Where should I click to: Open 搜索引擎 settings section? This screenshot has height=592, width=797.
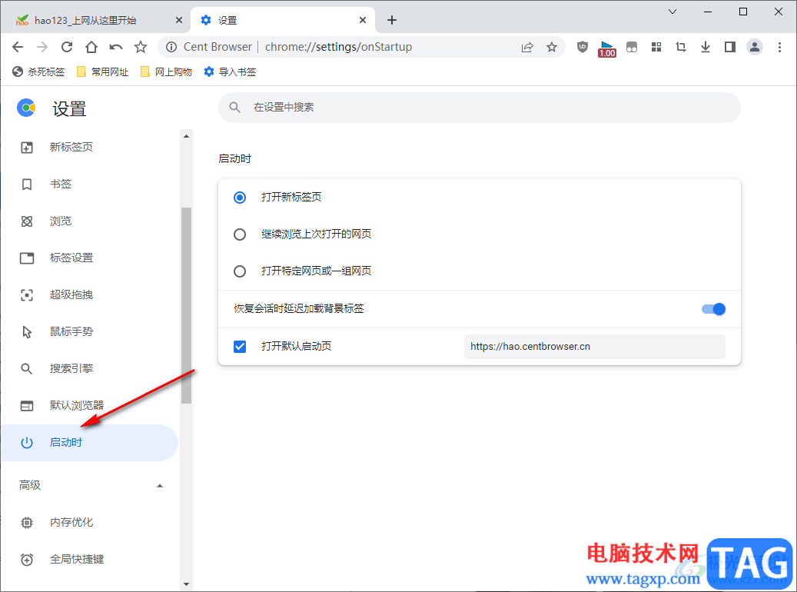[x=89, y=369]
